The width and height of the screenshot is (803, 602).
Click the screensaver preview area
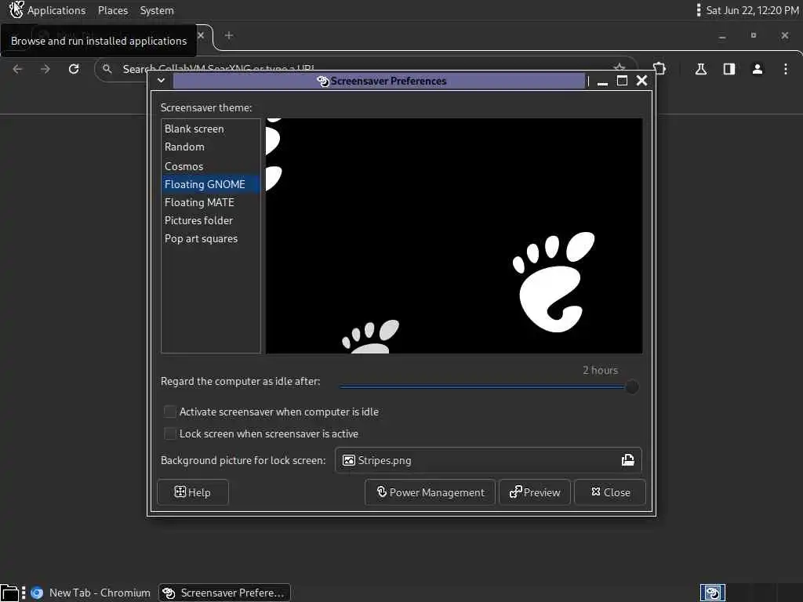click(454, 235)
